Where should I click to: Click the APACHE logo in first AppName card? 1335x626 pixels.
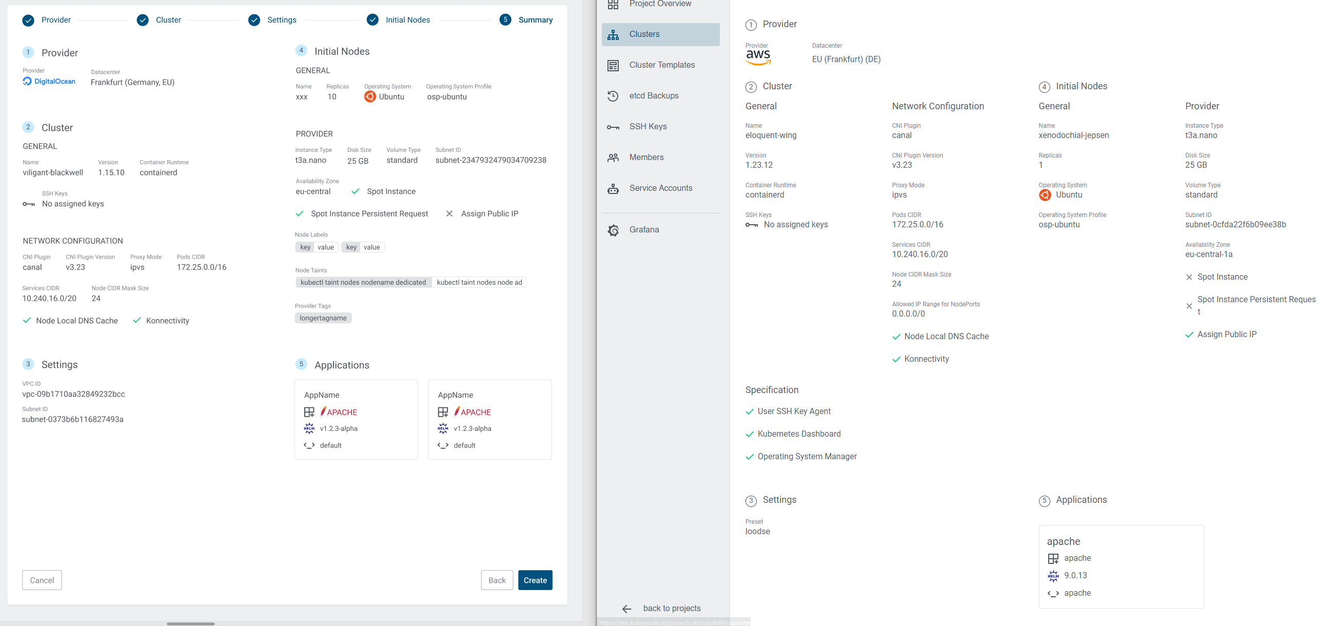339,413
